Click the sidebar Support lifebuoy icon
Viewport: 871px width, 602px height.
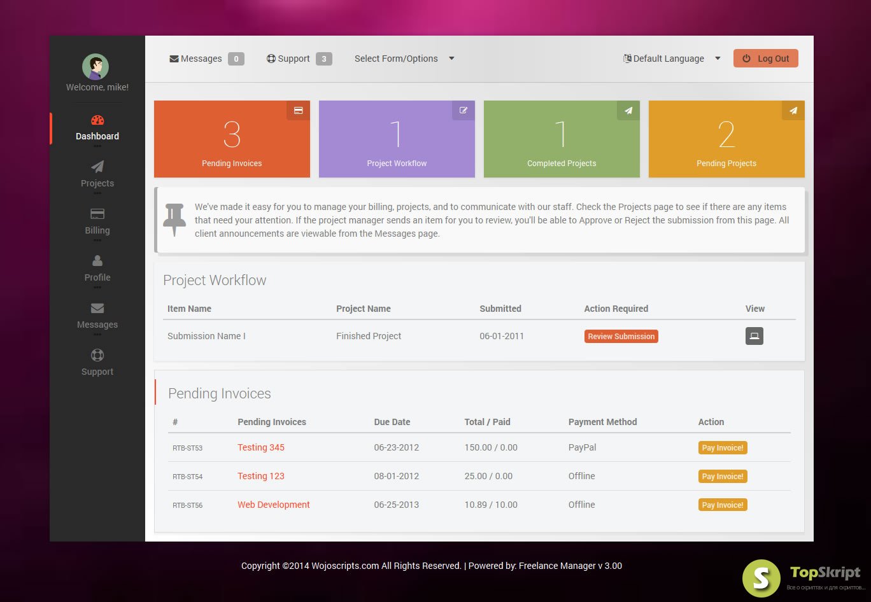point(97,355)
